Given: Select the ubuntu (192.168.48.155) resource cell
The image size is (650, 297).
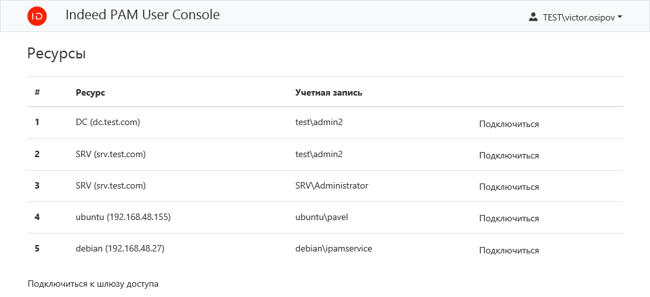Looking at the screenshot, I should (x=122, y=217).
